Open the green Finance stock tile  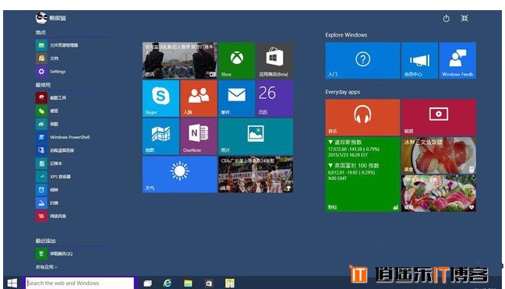click(x=362, y=174)
